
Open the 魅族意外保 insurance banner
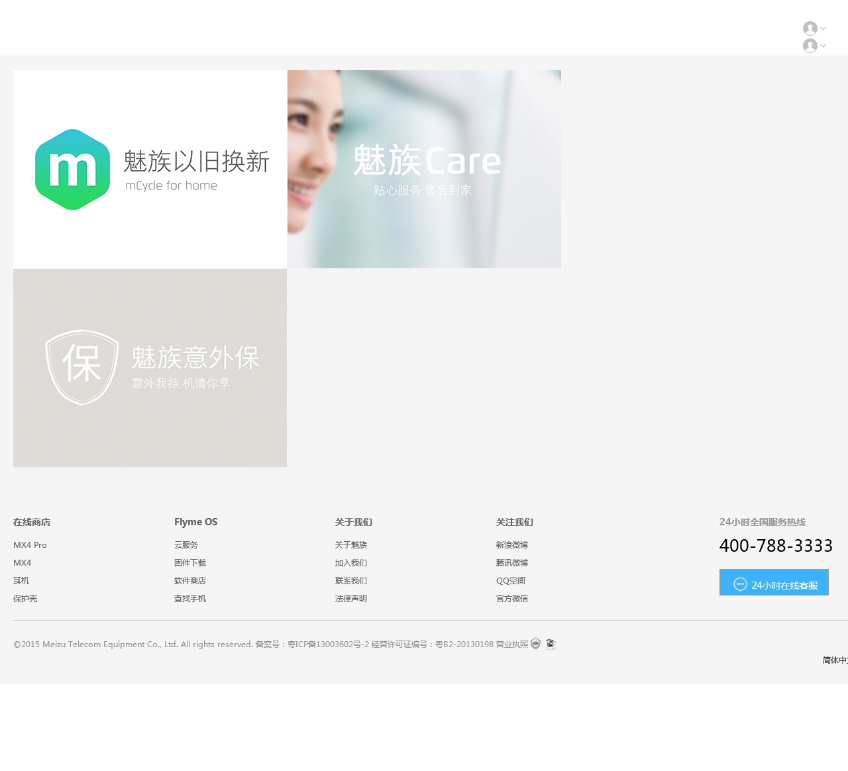click(x=150, y=368)
